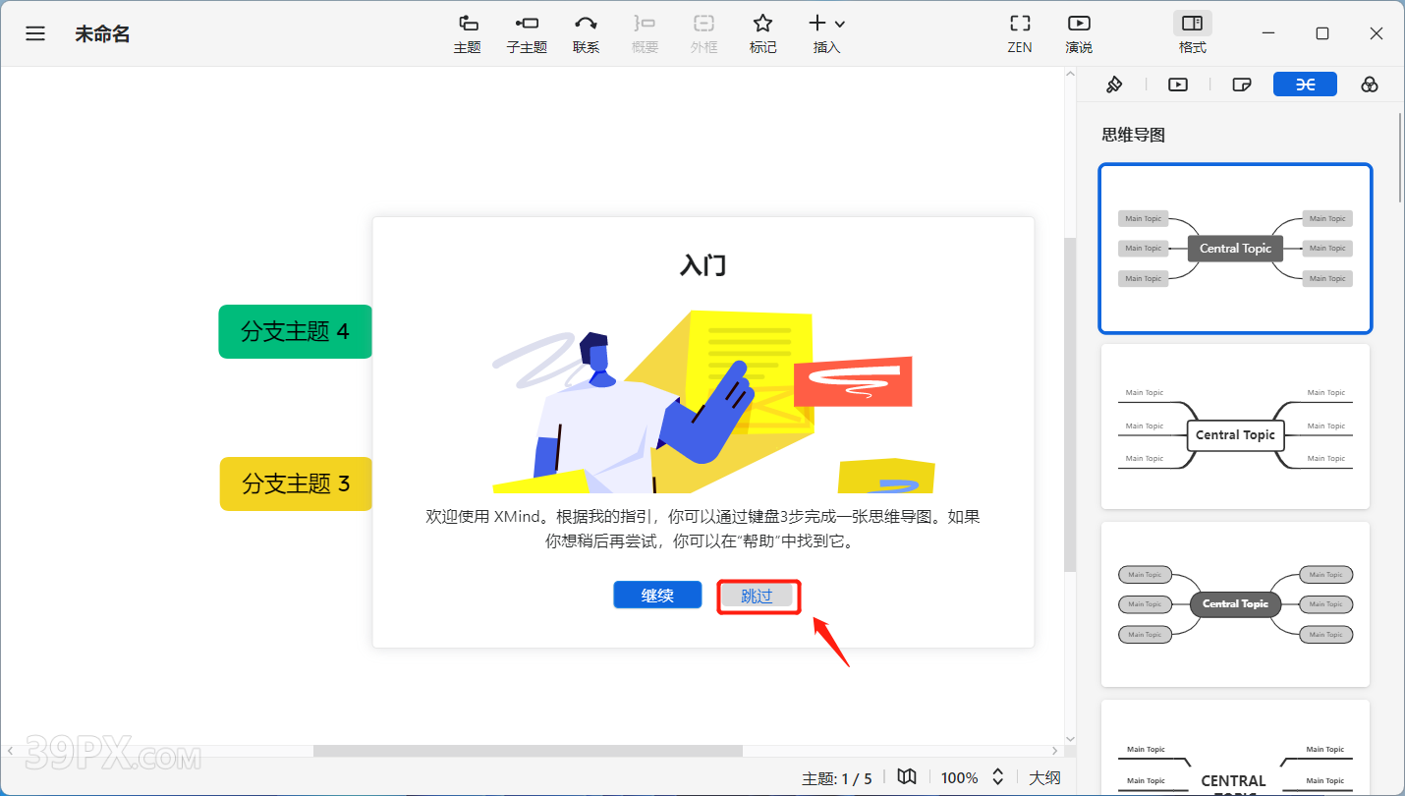Image resolution: width=1405 pixels, height=796 pixels.
Task: Select the 概要 summary tool
Action: (645, 33)
